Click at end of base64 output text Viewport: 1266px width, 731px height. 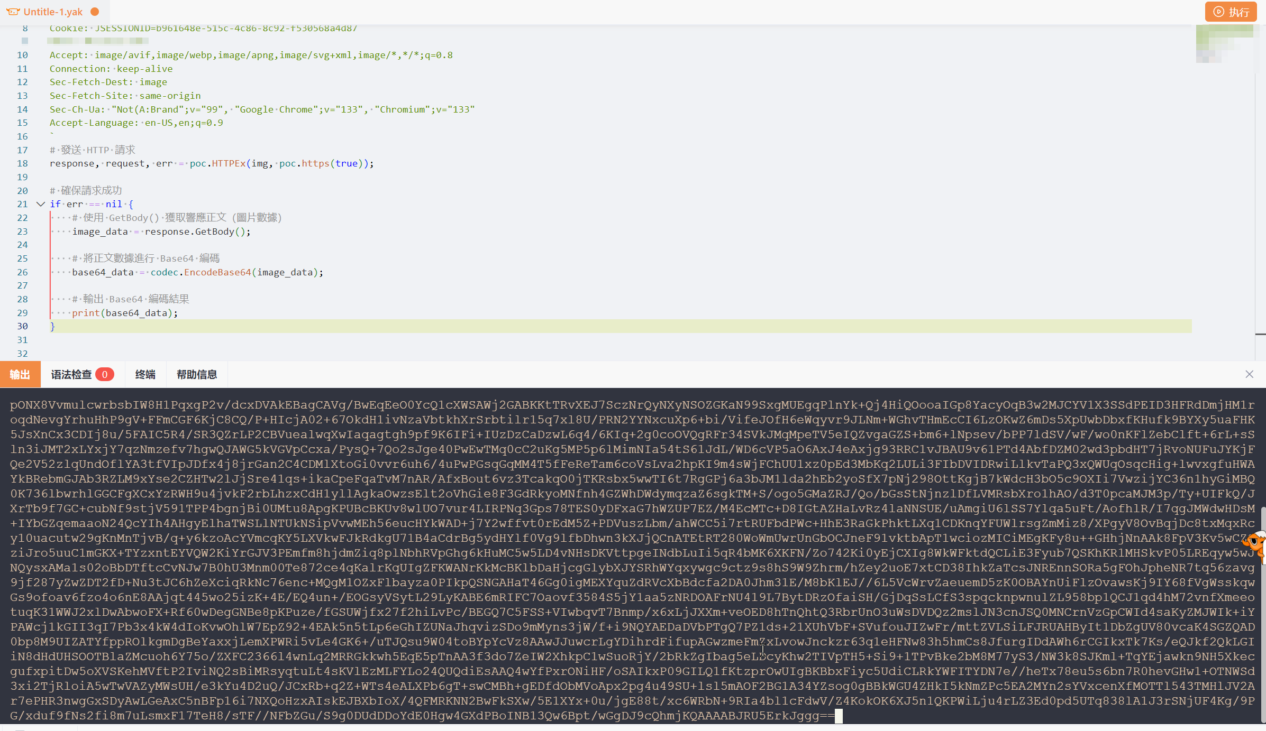coord(839,716)
